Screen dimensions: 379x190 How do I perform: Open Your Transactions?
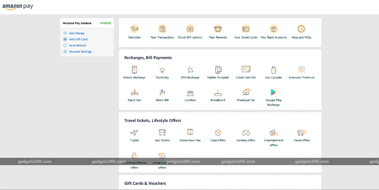[x=162, y=31]
